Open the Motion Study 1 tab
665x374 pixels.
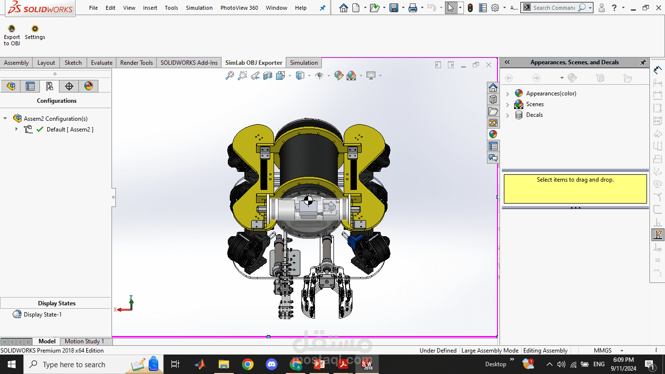(84, 341)
